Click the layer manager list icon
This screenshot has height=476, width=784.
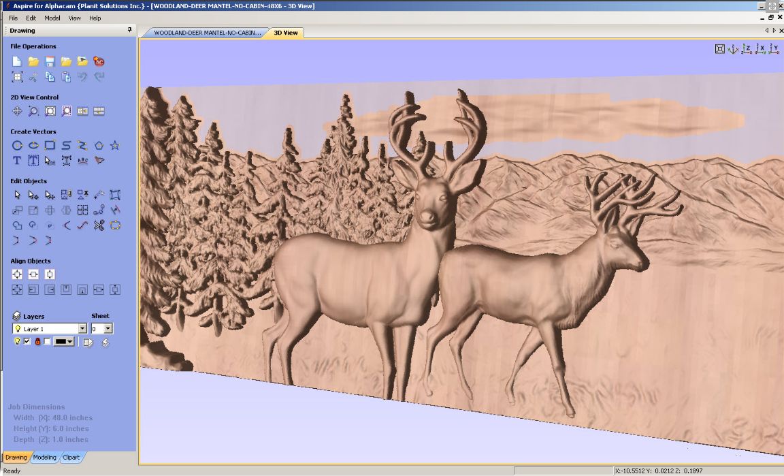click(88, 343)
